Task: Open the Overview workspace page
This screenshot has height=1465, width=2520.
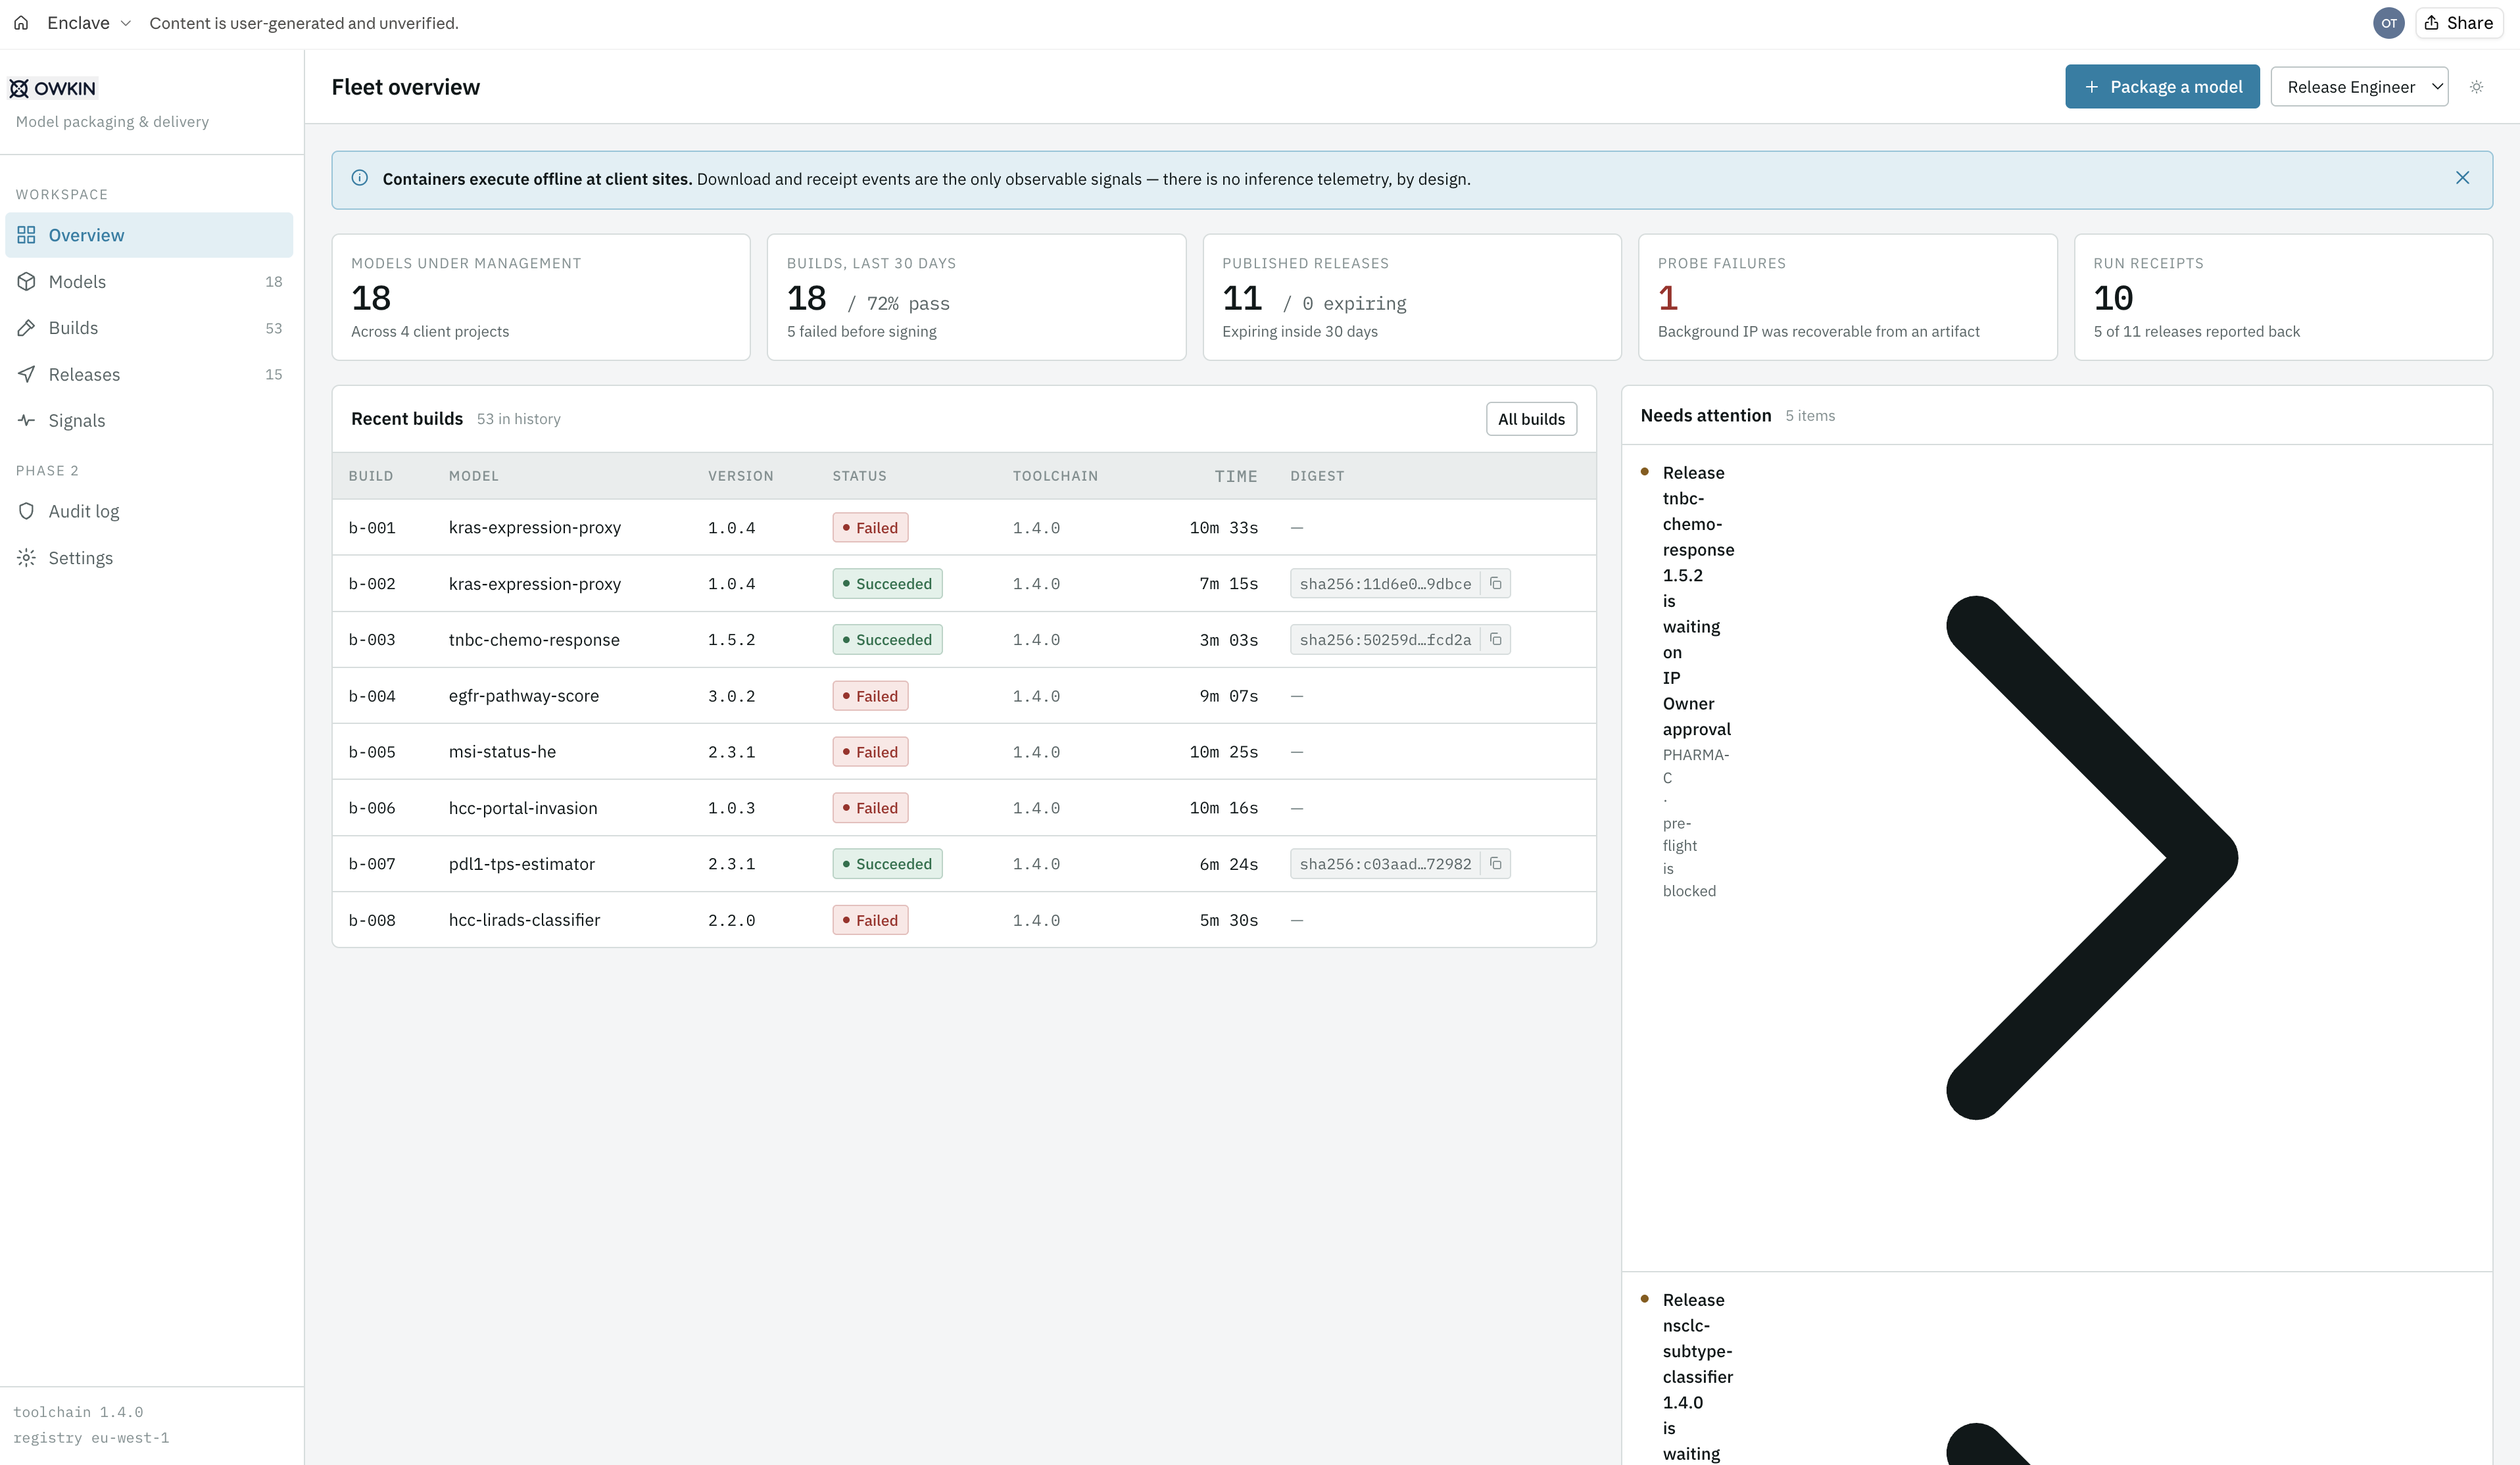Action: [x=149, y=235]
